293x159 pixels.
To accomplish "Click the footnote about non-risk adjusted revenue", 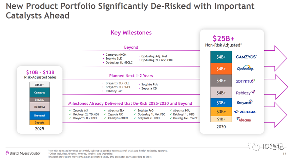I will [108, 151].
